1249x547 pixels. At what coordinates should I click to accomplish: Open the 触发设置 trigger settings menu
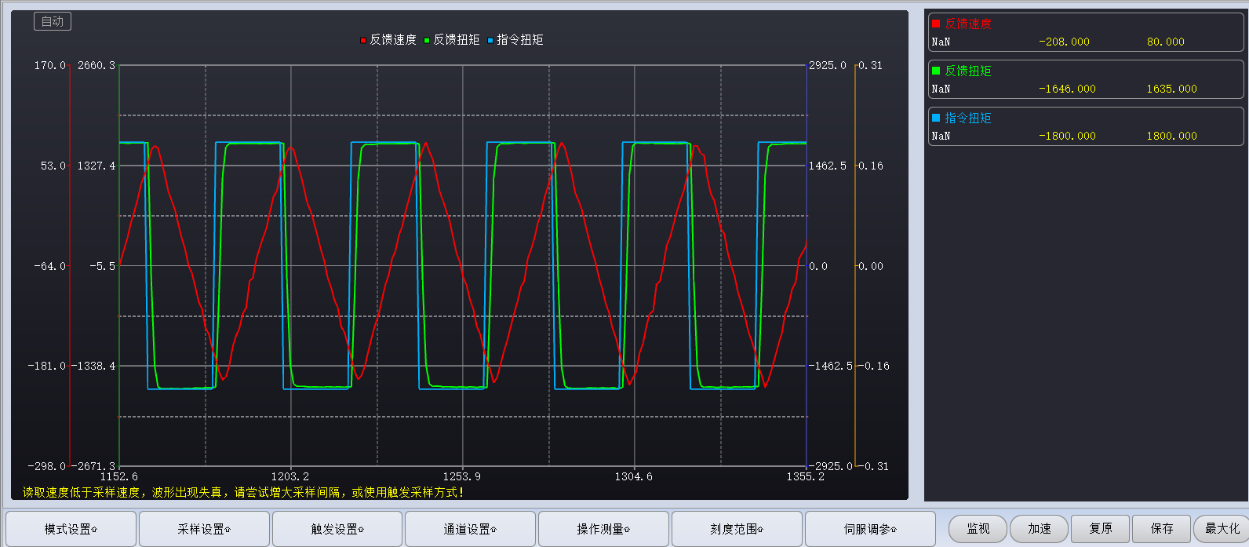click(x=337, y=529)
